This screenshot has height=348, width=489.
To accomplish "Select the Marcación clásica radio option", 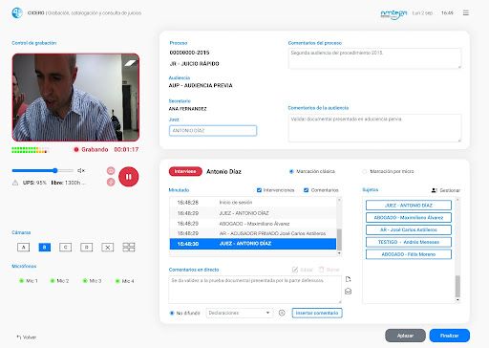I will point(291,171).
